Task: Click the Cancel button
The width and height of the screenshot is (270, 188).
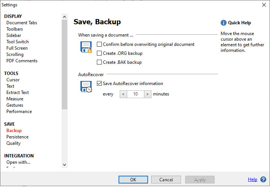Action: [166, 180]
